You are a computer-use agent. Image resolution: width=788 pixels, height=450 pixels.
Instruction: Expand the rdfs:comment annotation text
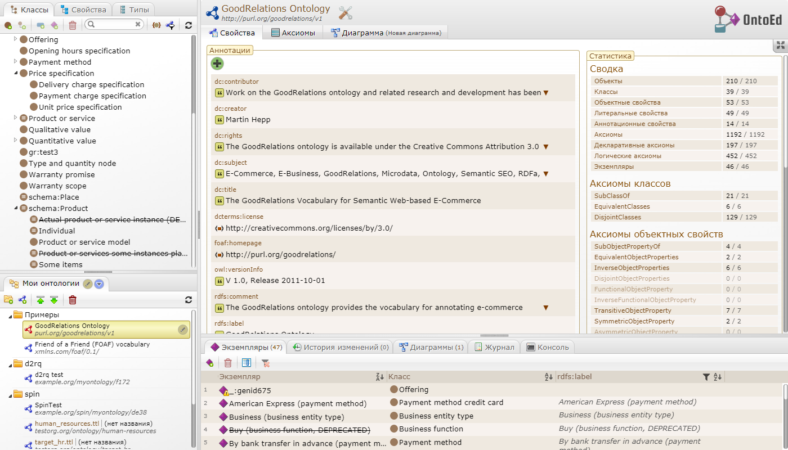545,308
